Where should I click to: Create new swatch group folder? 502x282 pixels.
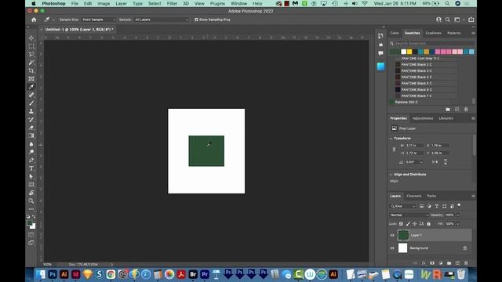pyautogui.click(x=448, y=110)
